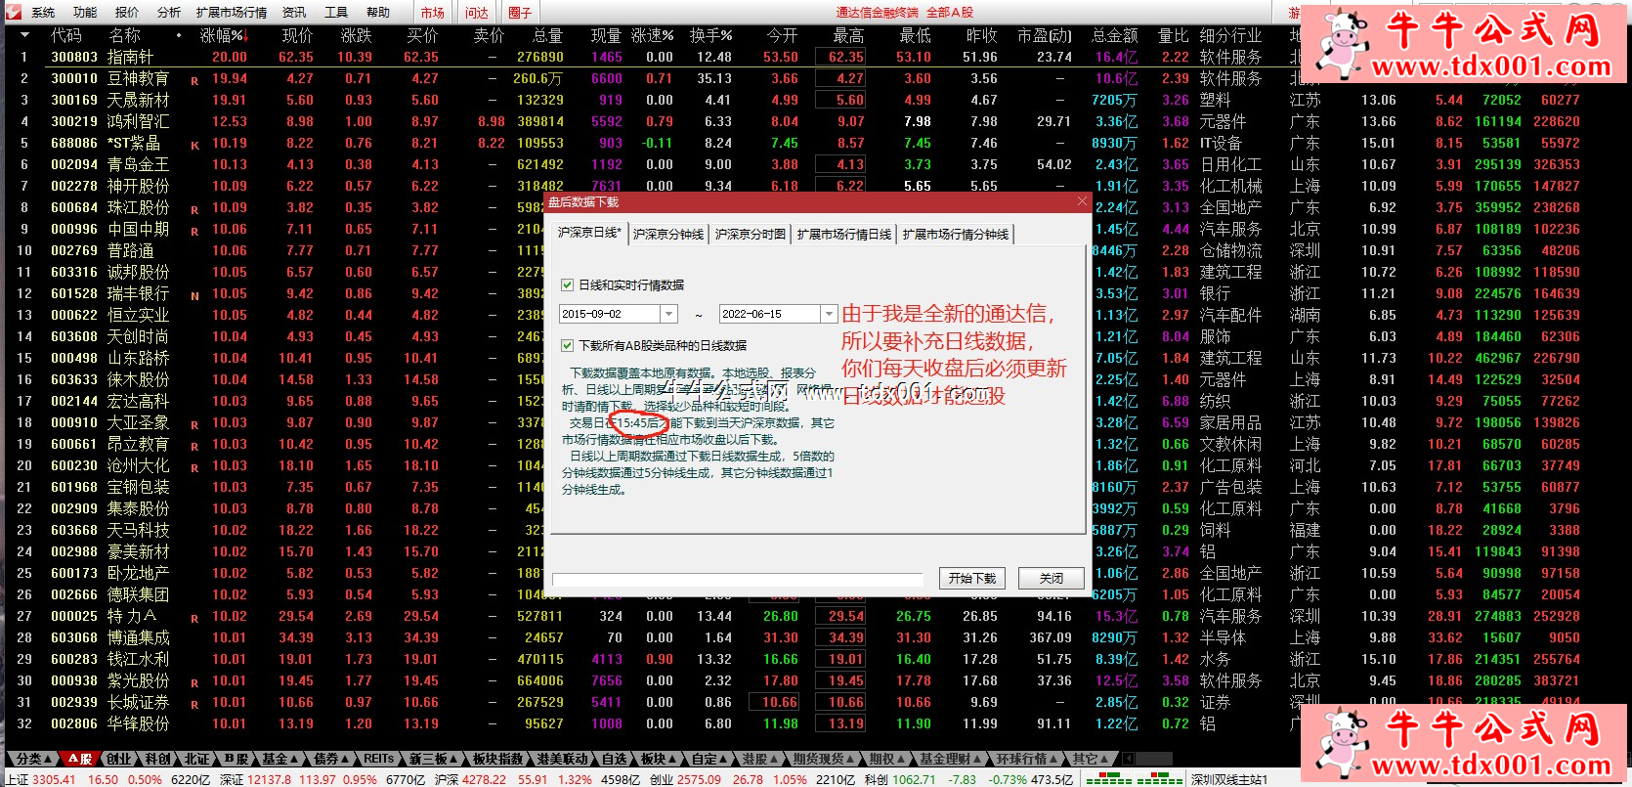Click the N marker beside 瑞丰银行
The height and width of the screenshot is (787, 1632).
click(x=194, y=295)
